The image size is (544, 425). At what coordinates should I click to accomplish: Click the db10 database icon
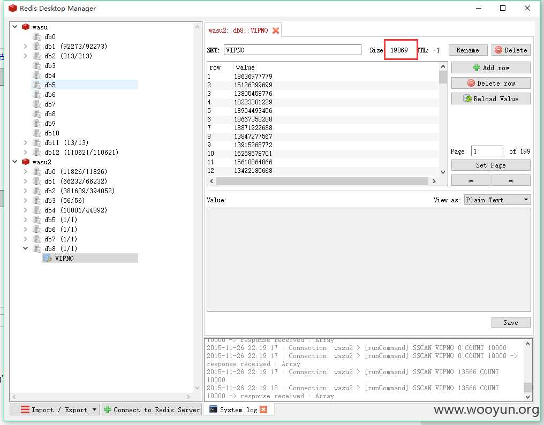(x=37, y=133)
